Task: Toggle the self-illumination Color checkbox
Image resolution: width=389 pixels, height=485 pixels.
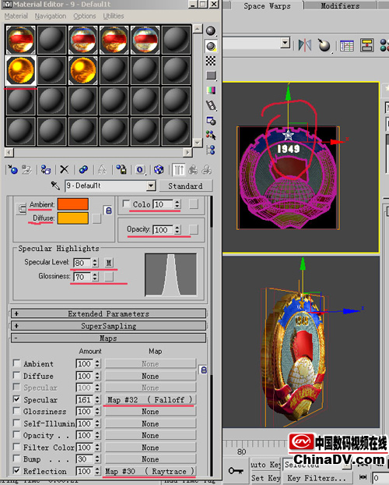Action: (x=126, y=204)
